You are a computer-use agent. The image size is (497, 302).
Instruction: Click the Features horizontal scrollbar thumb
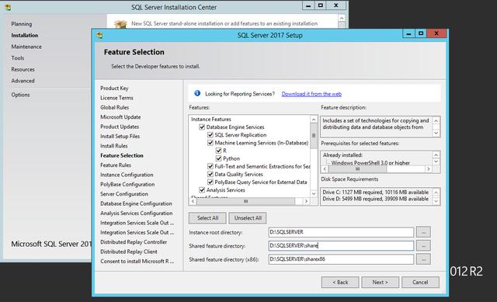click(245, 201)
